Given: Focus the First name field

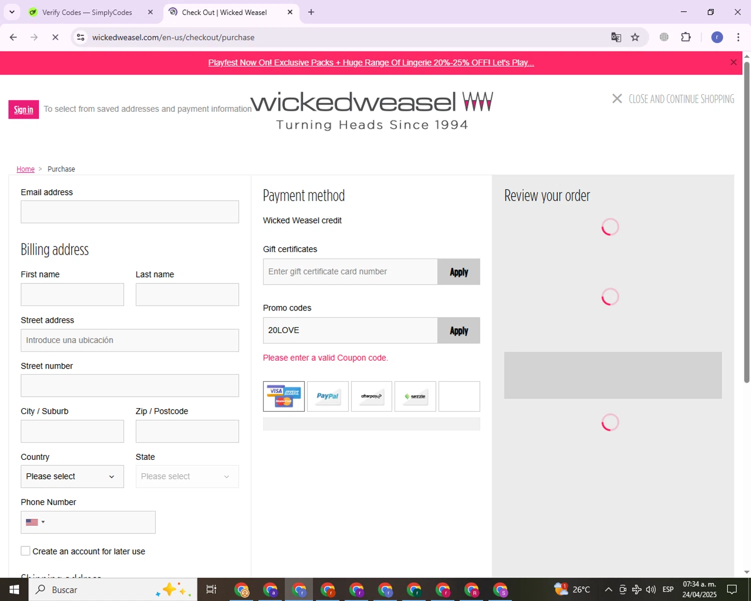Looking at the screenshot, I should [x=72, y=294].
